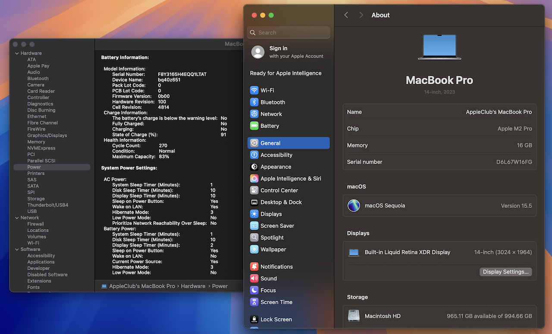Open the Control Center settings icon

tap(254, 190)
